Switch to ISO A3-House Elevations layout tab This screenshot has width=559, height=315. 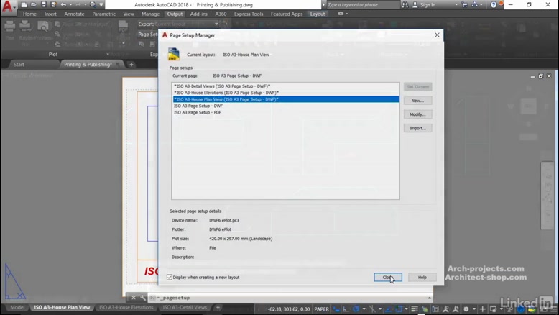point(126,308)
